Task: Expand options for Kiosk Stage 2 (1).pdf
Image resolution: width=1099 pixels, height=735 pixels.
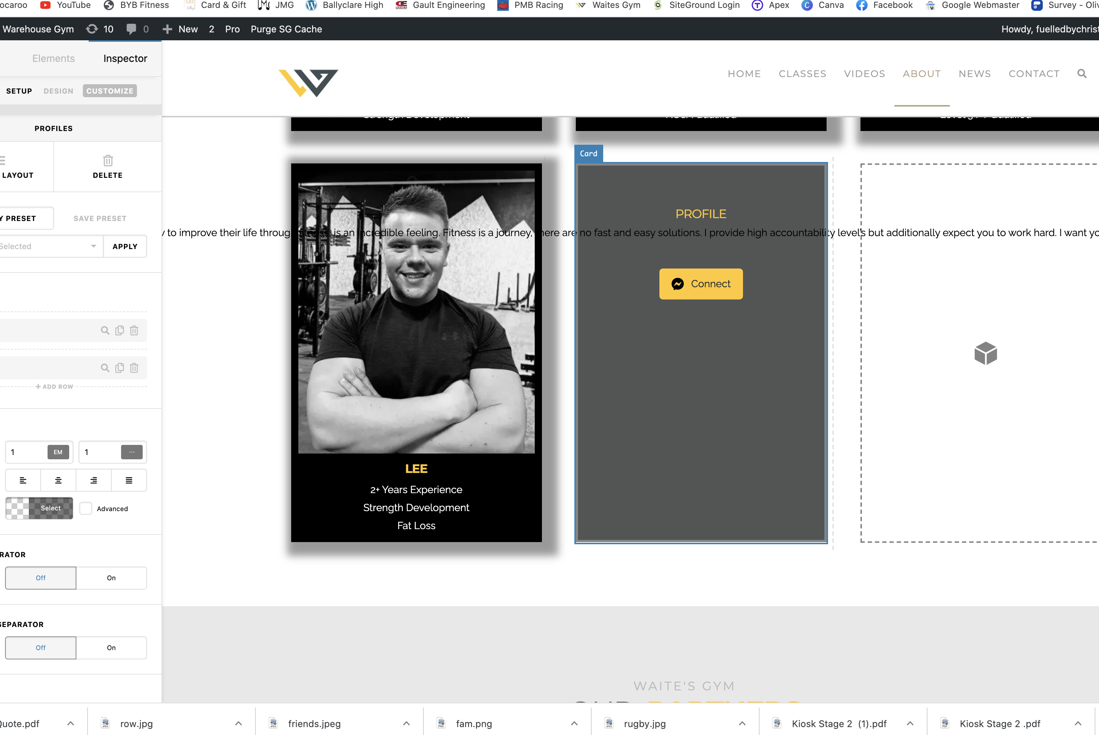Action: (x=910, y=723)
